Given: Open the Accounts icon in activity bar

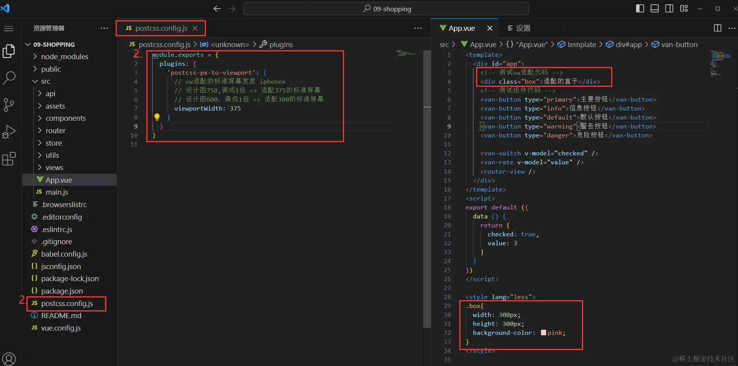Looking at the screenshot, I should coord(9,359).
